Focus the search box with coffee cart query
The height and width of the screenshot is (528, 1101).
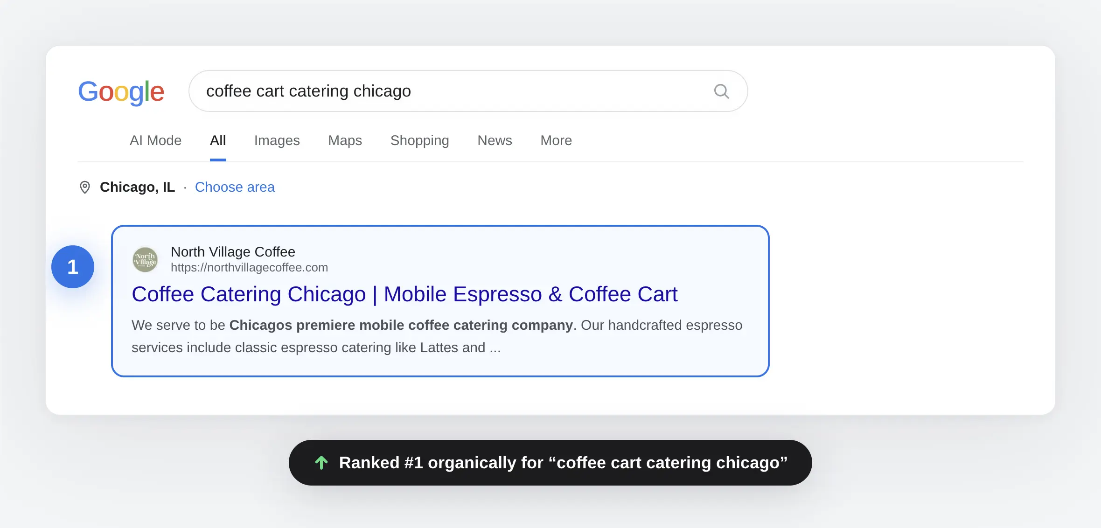coord(468,91)
